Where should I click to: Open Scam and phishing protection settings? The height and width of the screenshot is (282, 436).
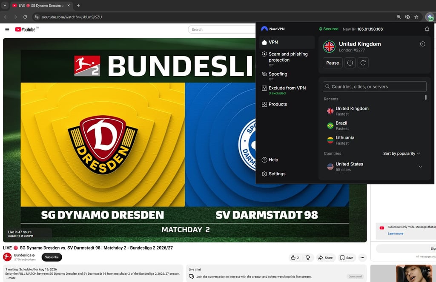[x=287, y=59]
